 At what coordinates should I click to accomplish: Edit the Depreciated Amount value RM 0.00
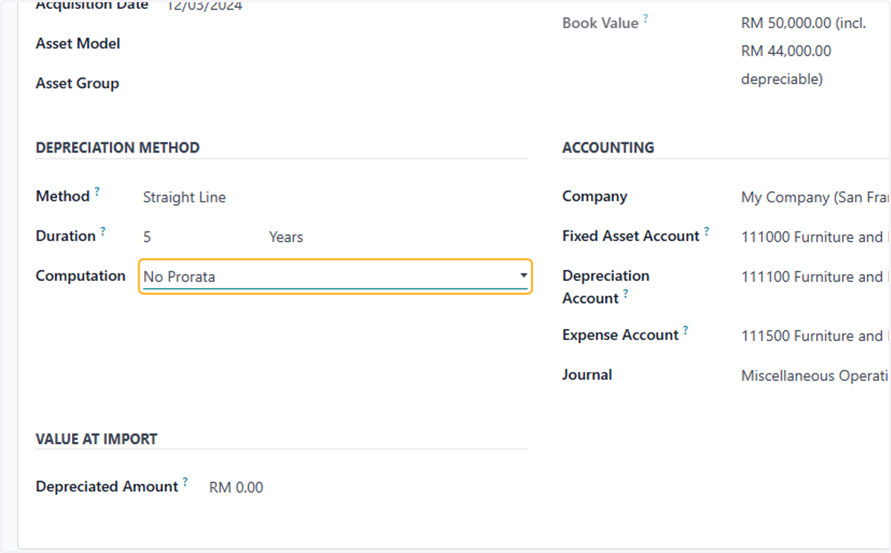click(x=236, y=488)
